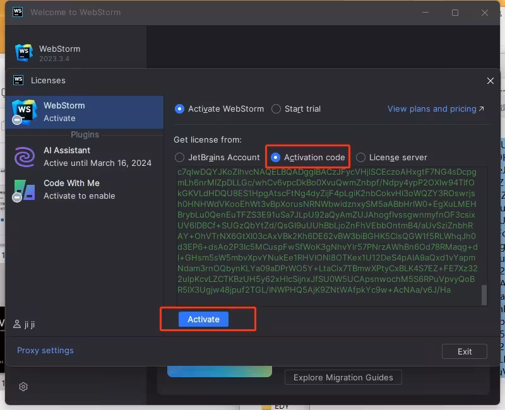Open Proxy settings link

45,350
